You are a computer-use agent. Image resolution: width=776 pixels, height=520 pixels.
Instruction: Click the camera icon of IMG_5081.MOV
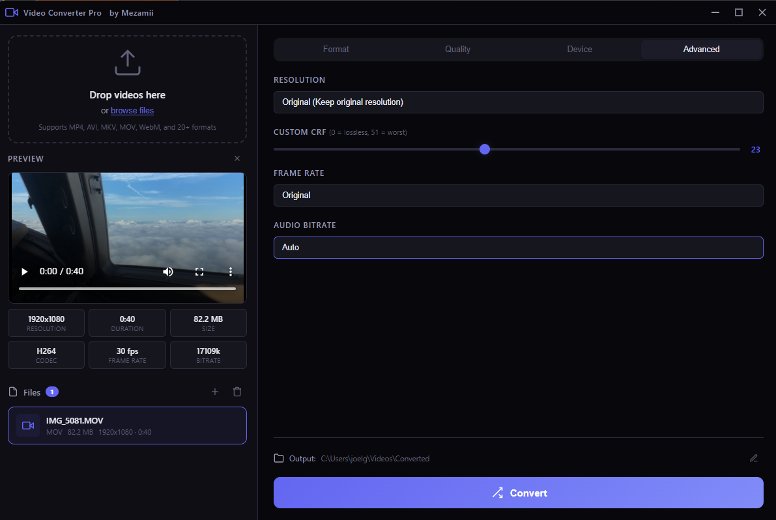[28, 426]
